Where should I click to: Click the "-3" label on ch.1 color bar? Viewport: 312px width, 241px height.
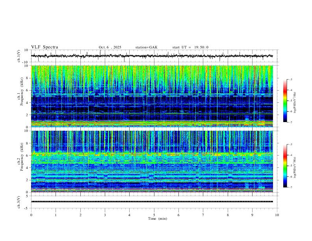[291, 79]
